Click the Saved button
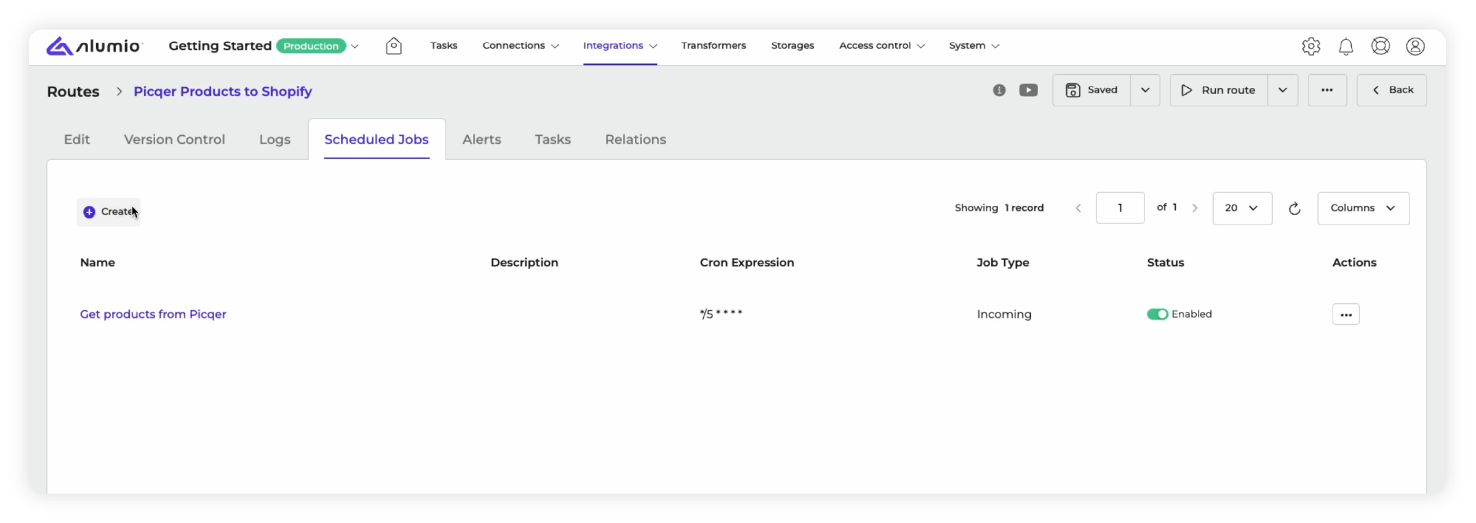 coord(1092,90)
